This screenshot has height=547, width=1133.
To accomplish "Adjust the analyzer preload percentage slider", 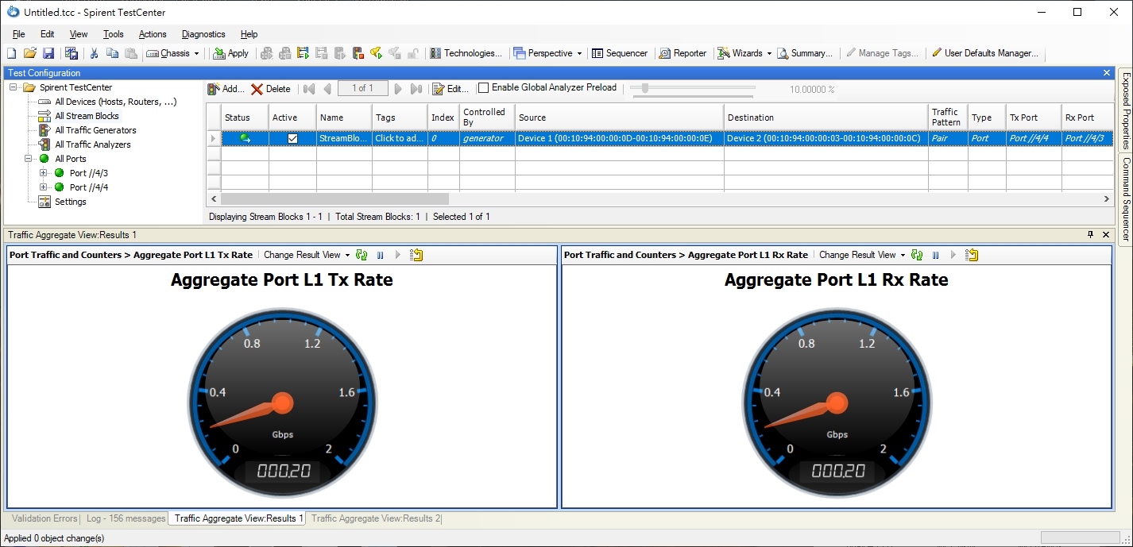I will click(x=645, y=88).
